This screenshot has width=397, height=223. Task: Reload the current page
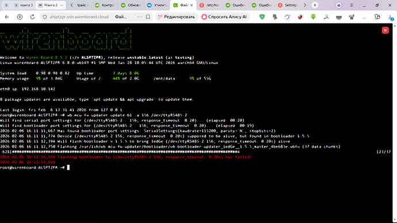pos(32,17)
